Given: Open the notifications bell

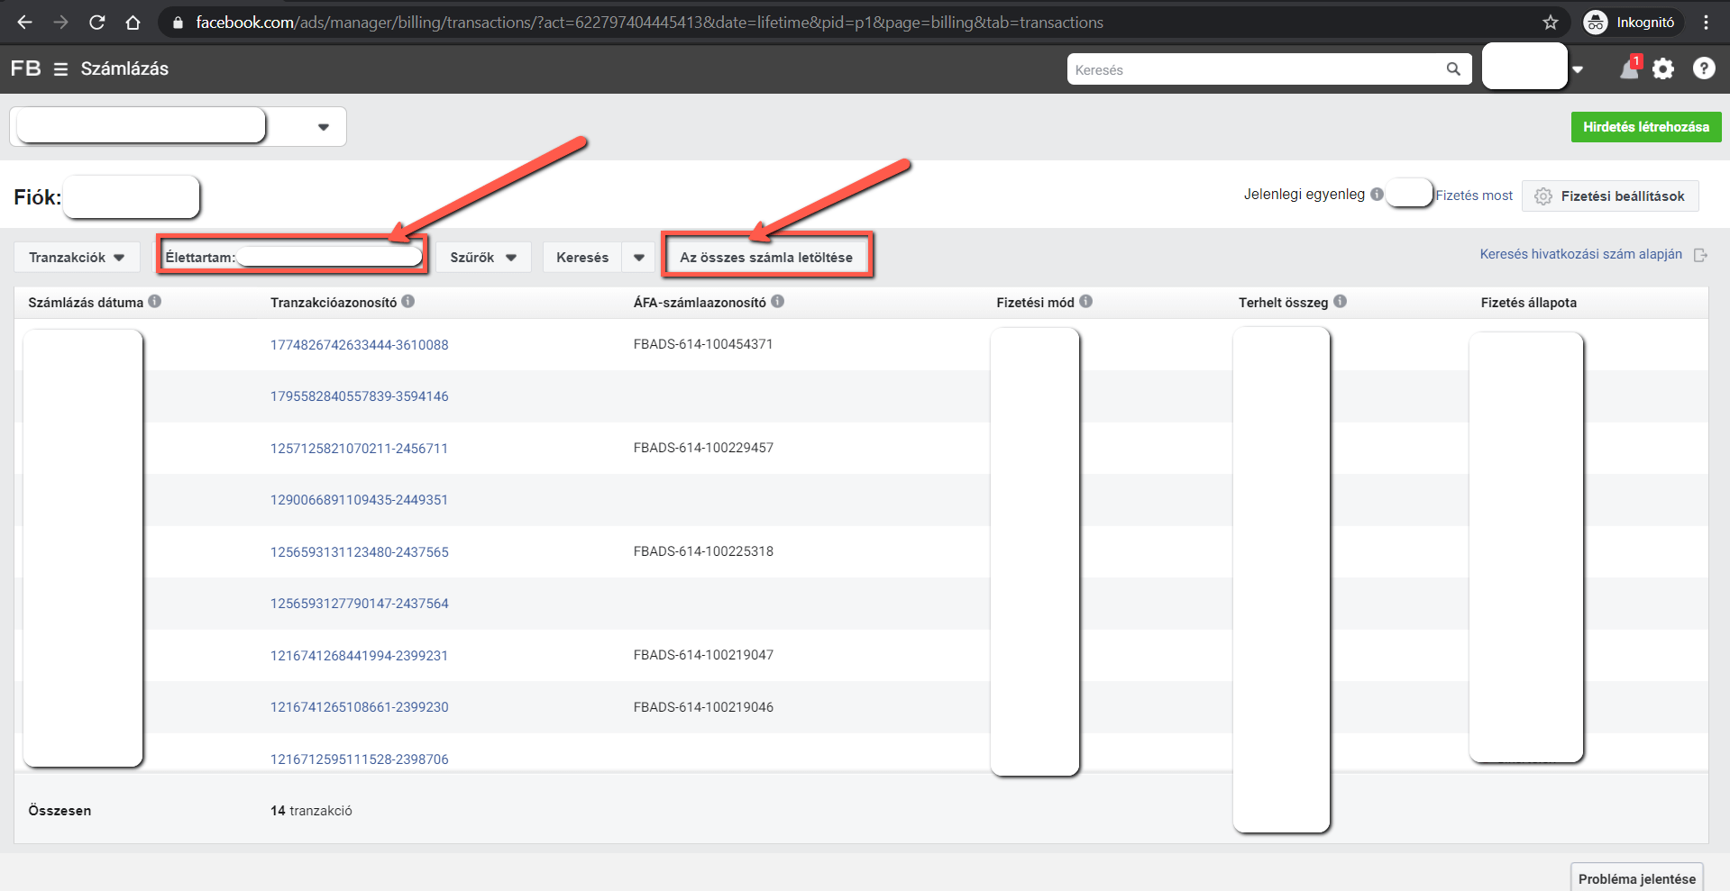Looking at the screenshot, I should (1629, 68).
